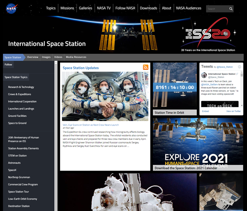Viewport: 247px width, 211px height.
Task: Open the NASA Audiences menu
Action: click(189, 8)
